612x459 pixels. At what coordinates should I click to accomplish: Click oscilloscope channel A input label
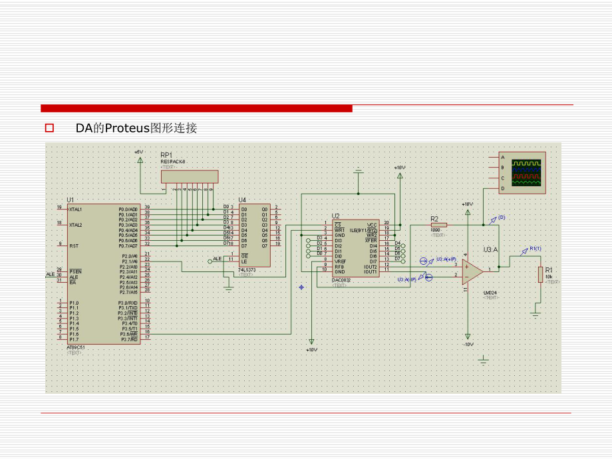[503, 157]
